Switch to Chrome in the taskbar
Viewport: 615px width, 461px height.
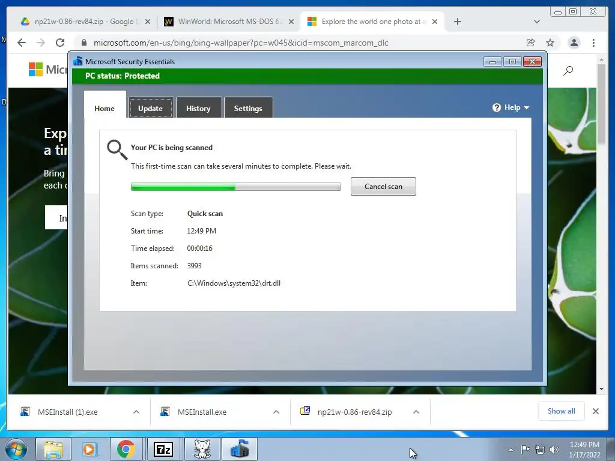coord(126,449)
